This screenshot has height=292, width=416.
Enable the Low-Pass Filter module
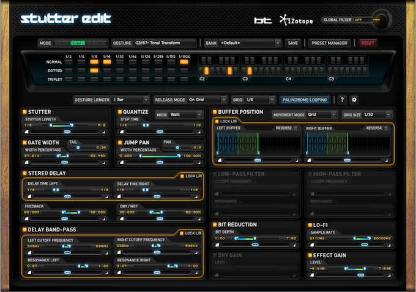[215, 174]
